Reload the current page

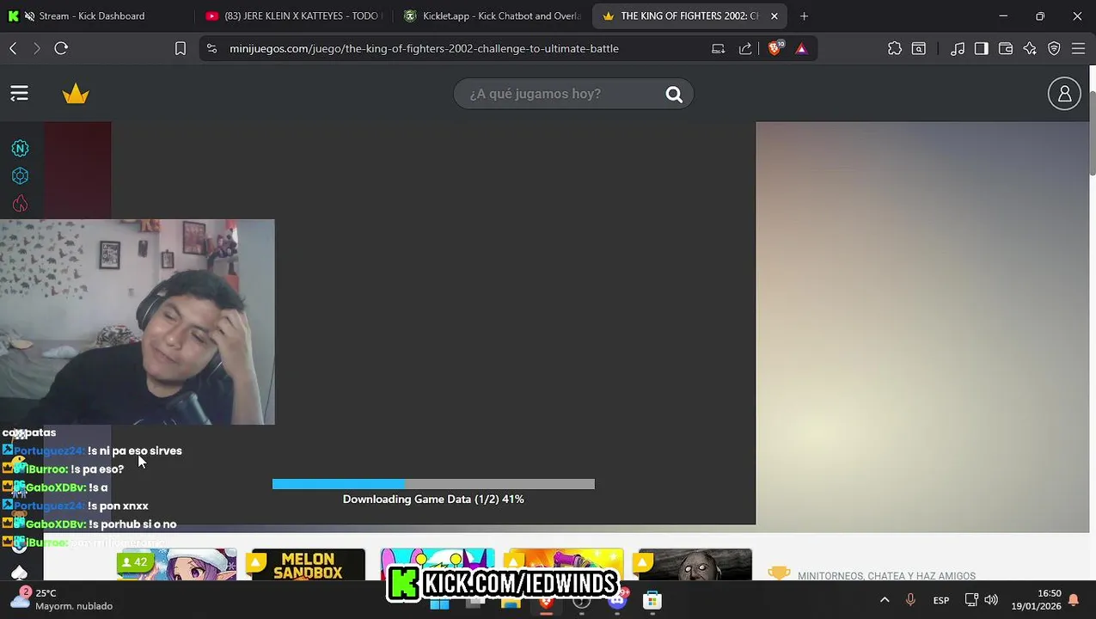pos(61,48)
